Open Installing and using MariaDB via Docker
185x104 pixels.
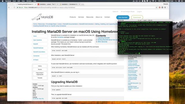click(133, 61)
